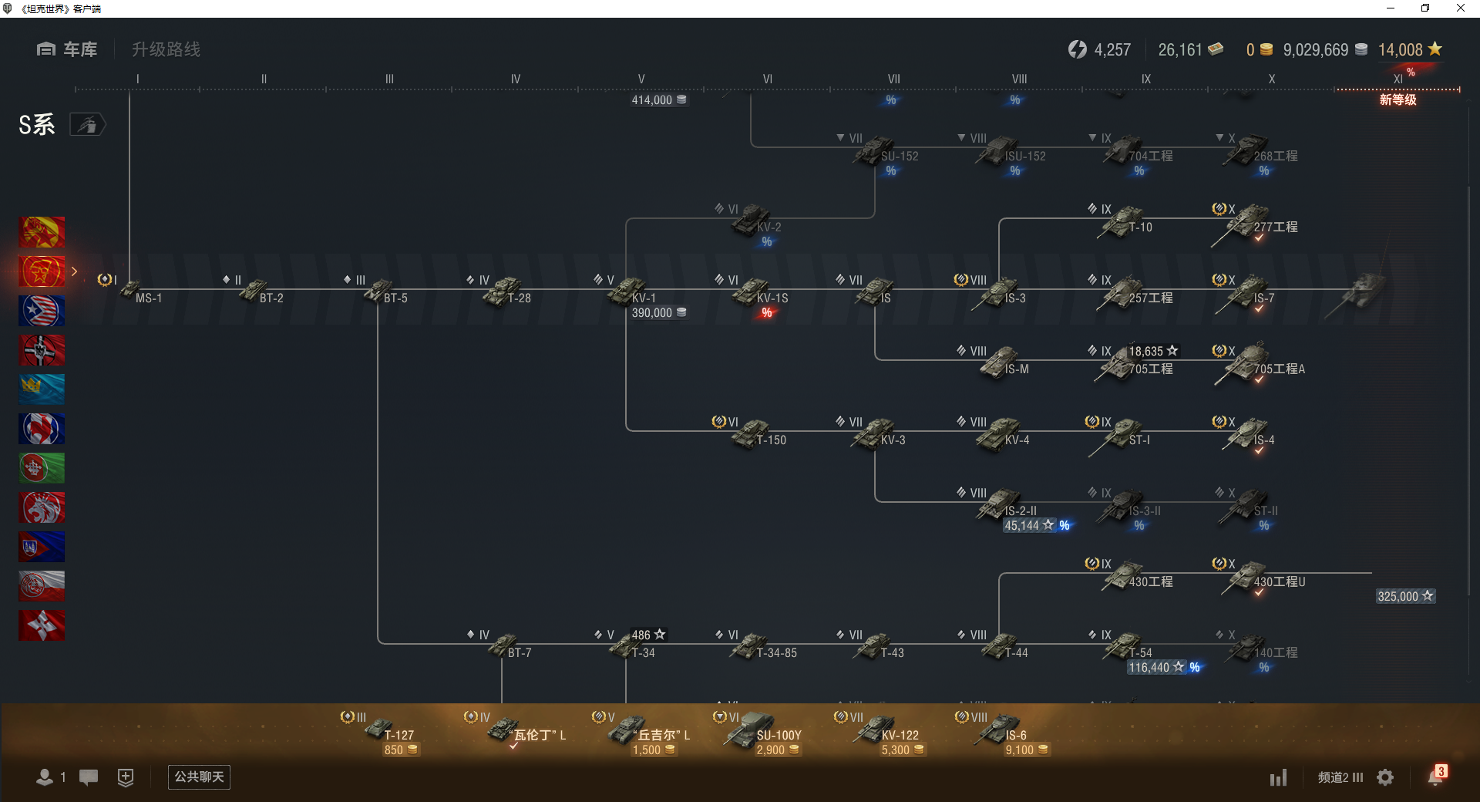Select the green Italy nation flag
1480x802 pixels.
click(42, 468)
